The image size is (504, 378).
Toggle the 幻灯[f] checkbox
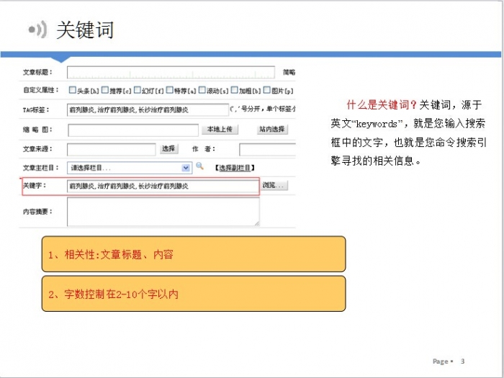click(137, 91)
